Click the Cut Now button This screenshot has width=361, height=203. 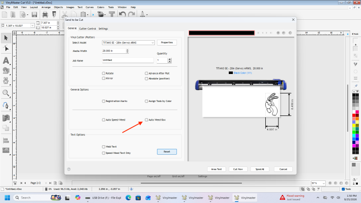coord(238,169)
